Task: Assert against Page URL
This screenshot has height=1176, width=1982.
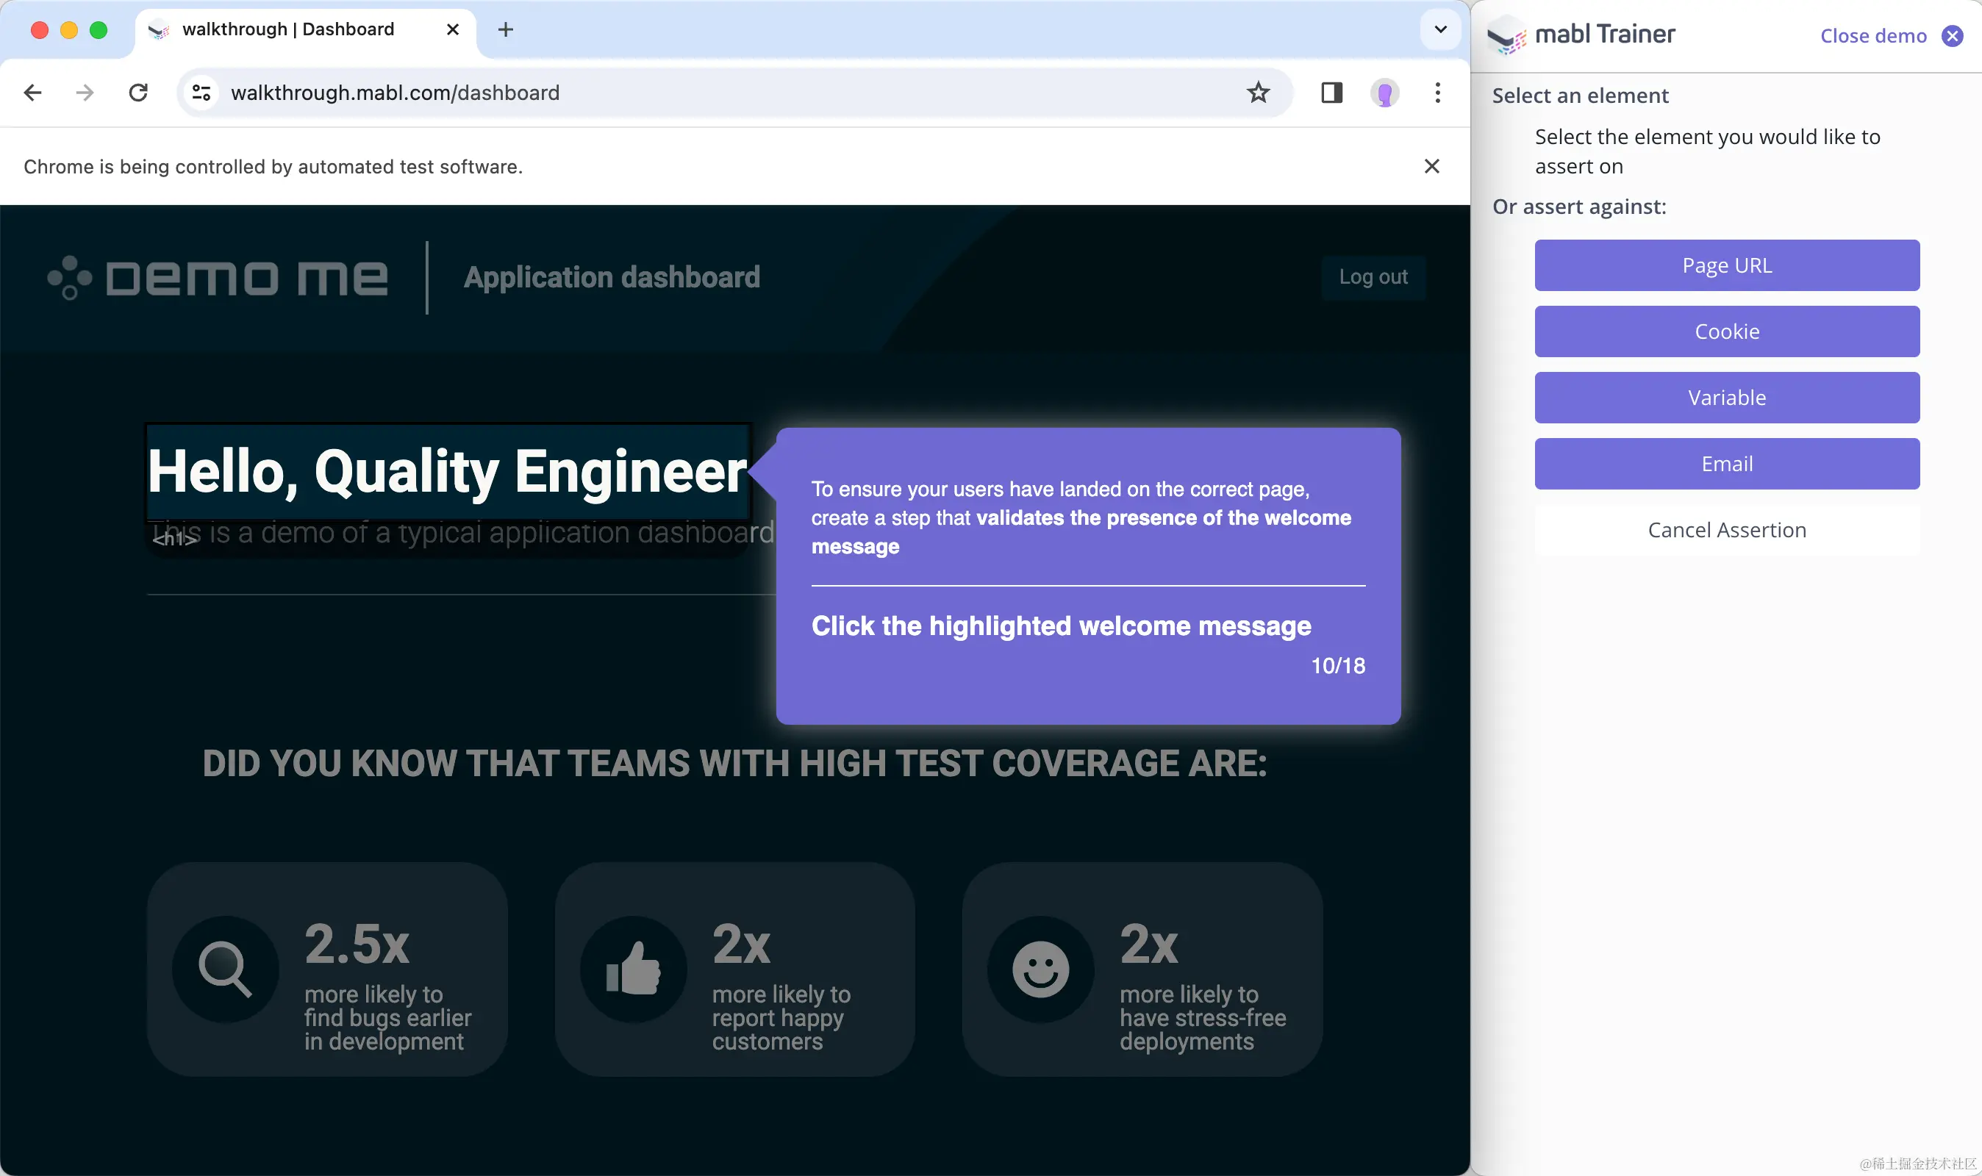Action: [1726, 265]
